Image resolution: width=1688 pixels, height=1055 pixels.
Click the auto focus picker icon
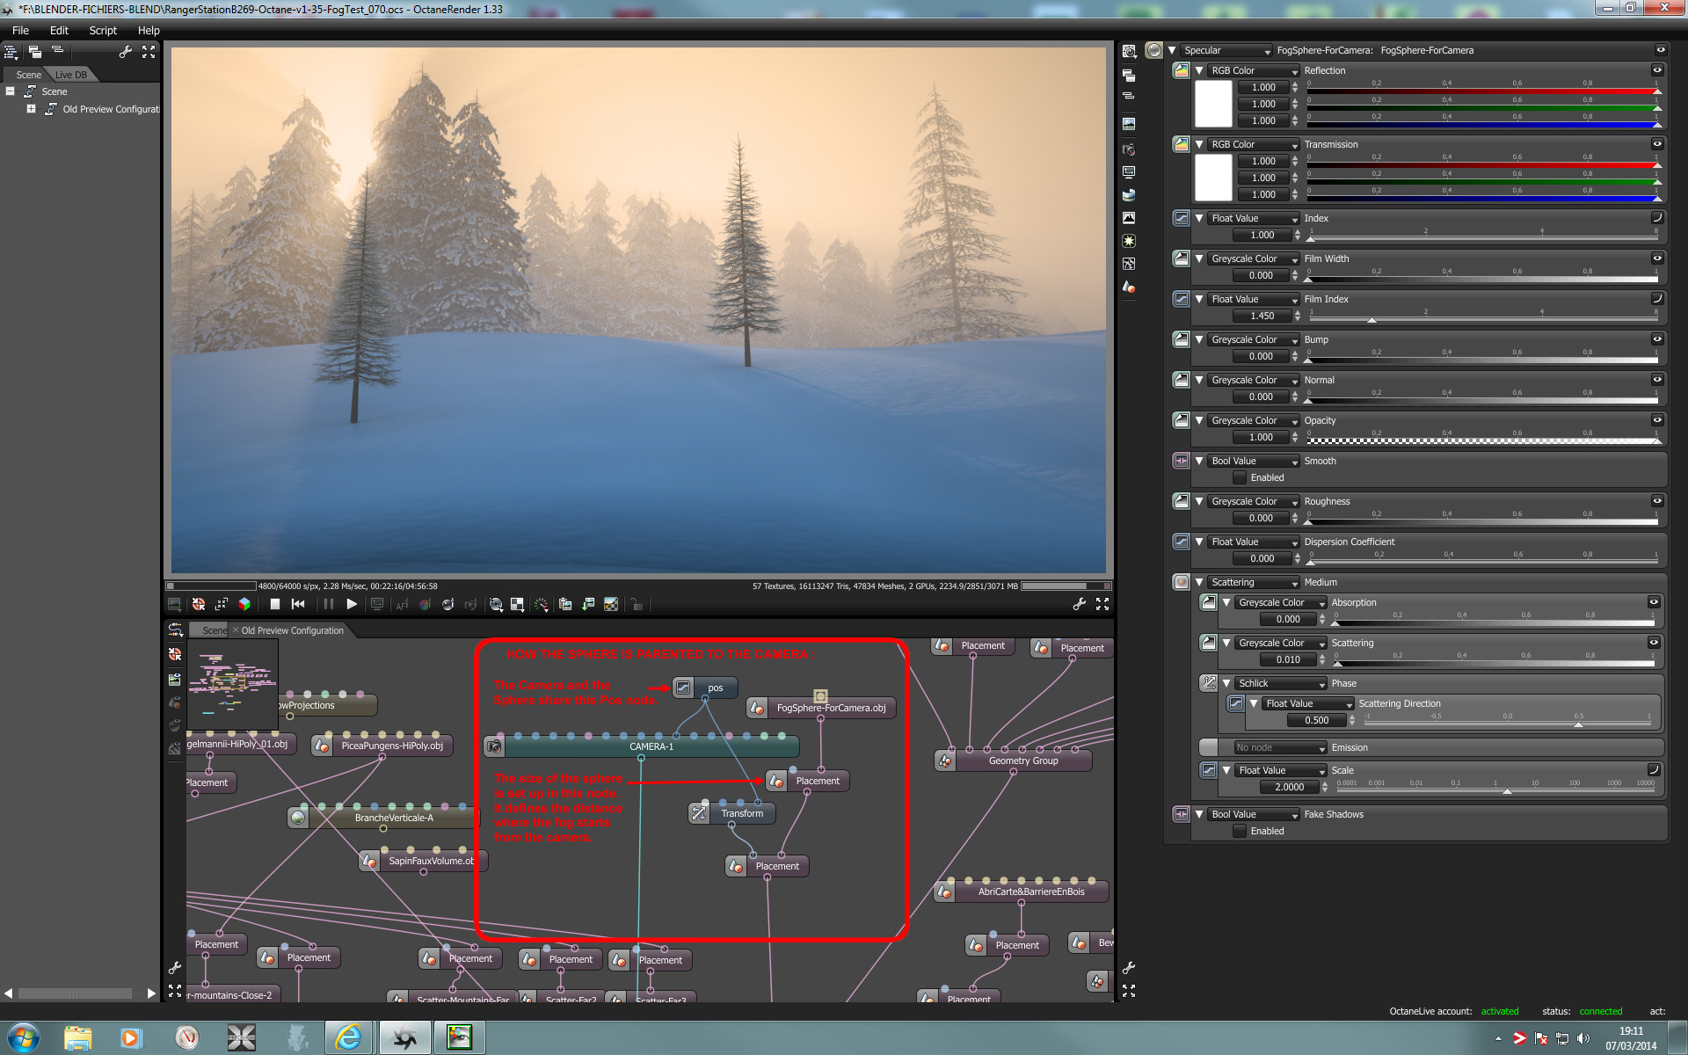(x=402, y=605)
